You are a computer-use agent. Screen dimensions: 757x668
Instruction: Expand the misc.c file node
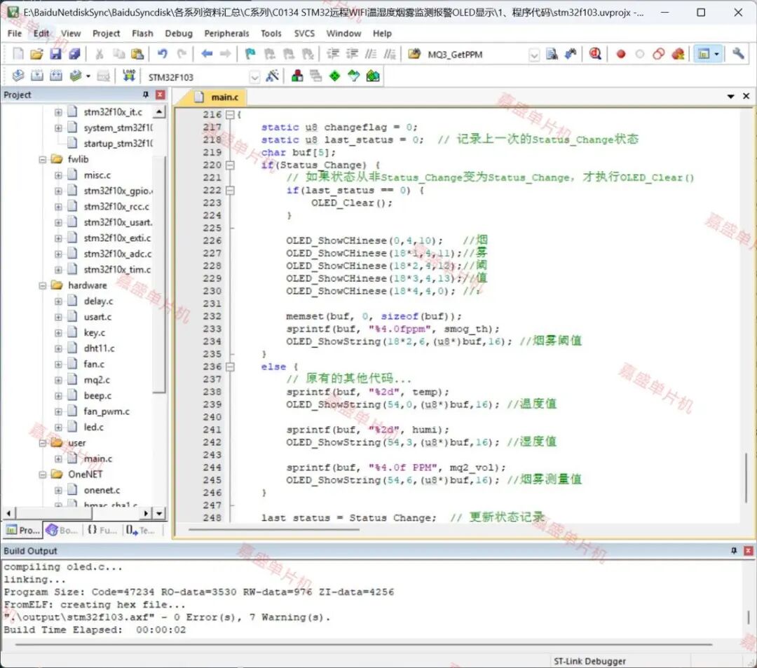58,175
